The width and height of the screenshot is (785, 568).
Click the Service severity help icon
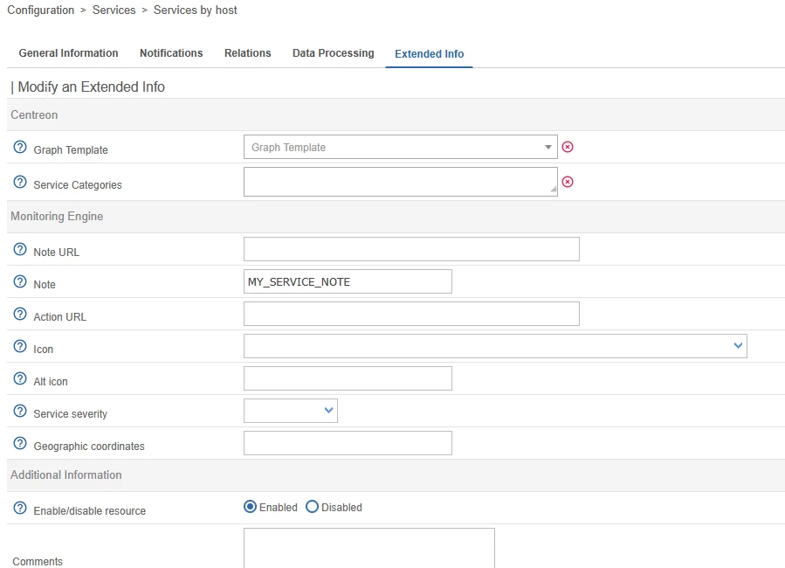coord(20,412)
